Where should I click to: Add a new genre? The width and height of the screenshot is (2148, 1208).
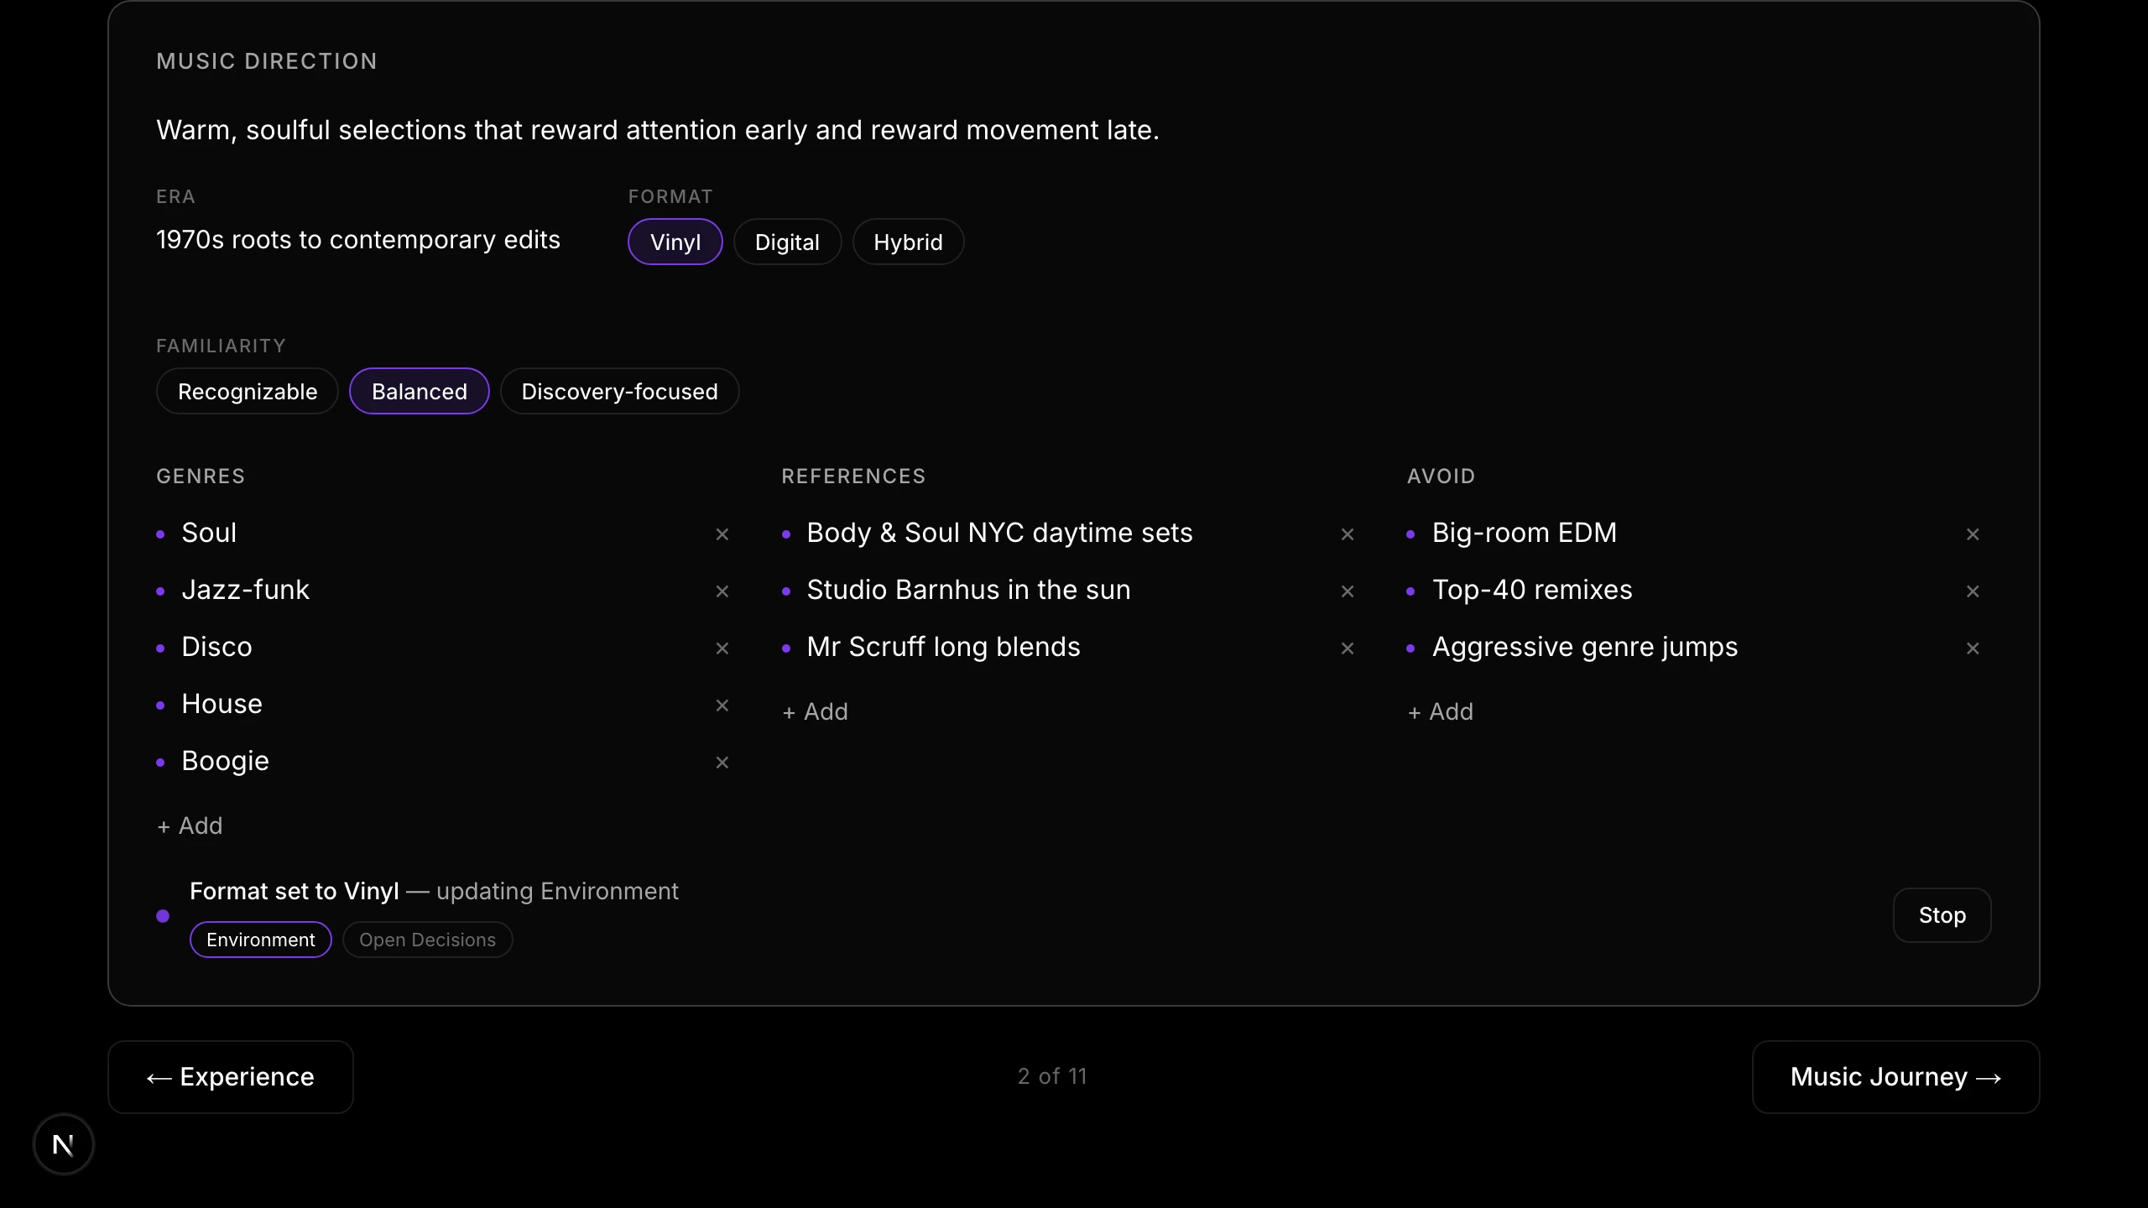tap(190, 825)
